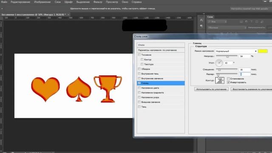Click the Стиль слоя dialog title bar
Image resolution: width=272 pixels, height=153 pixels.
point(203,37)
